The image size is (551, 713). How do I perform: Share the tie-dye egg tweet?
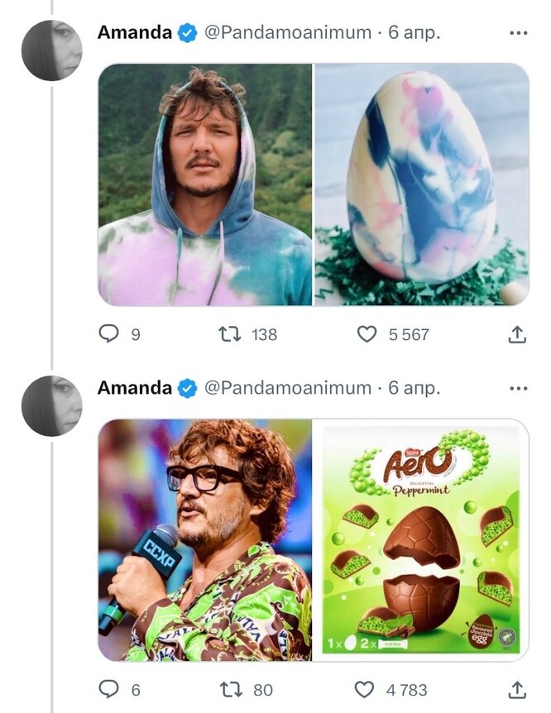pos(516,333)
